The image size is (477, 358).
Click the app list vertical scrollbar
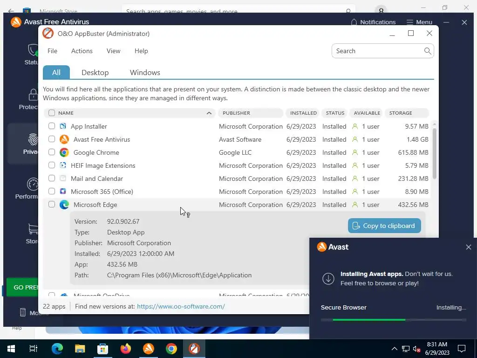click(x=435, y=154)
